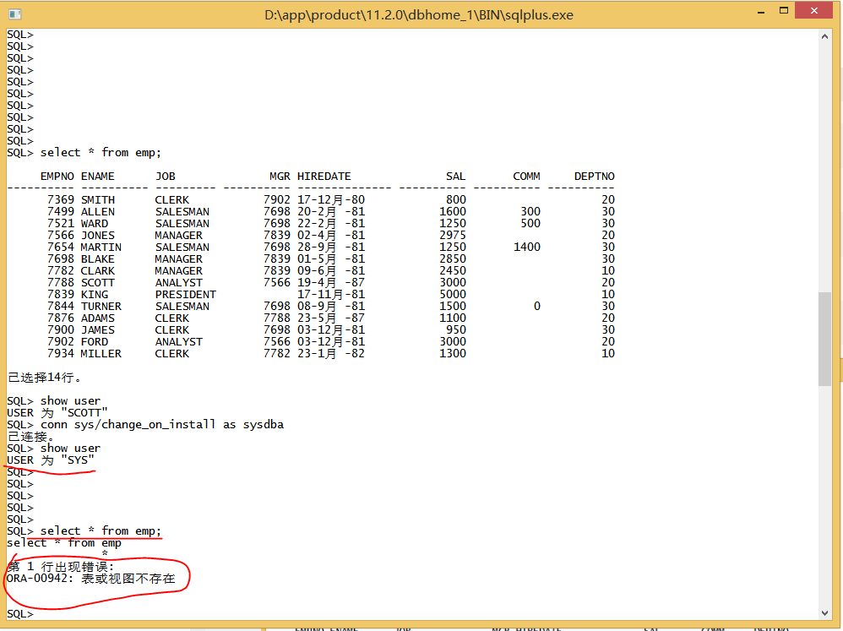Click employee name SMITH

(98, 200)
